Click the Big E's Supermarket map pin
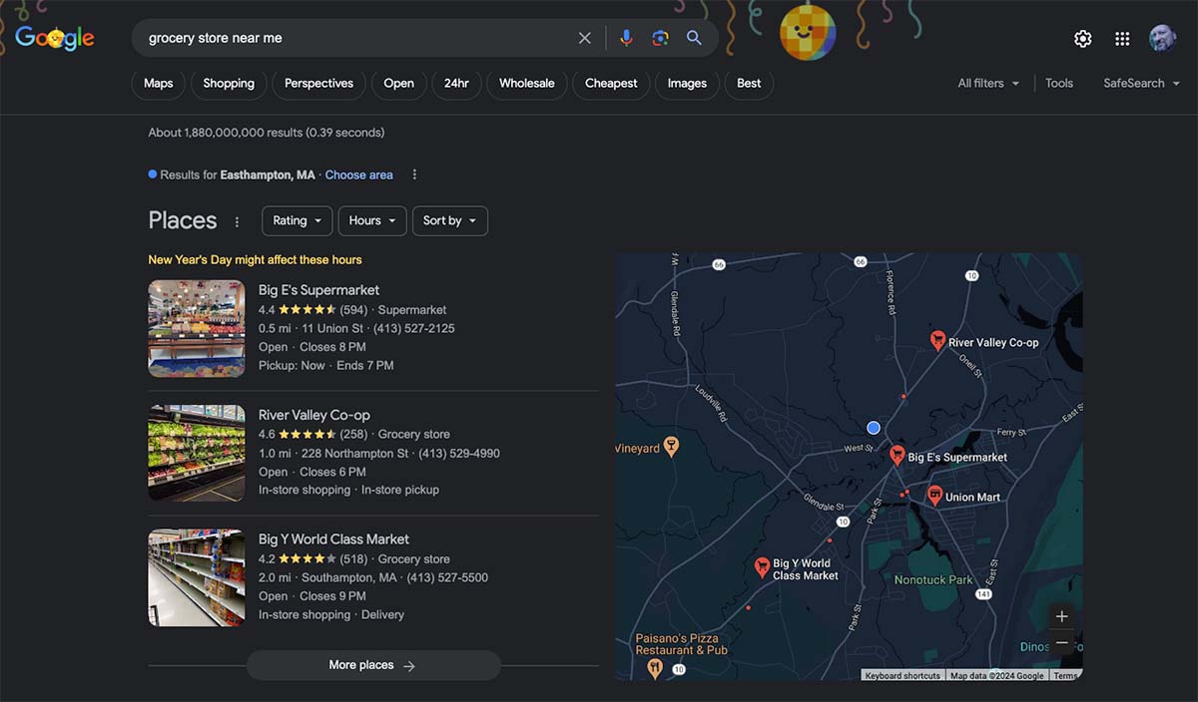Image resolution: width=1198 pixels, height=702 pixels. (896, 455)
